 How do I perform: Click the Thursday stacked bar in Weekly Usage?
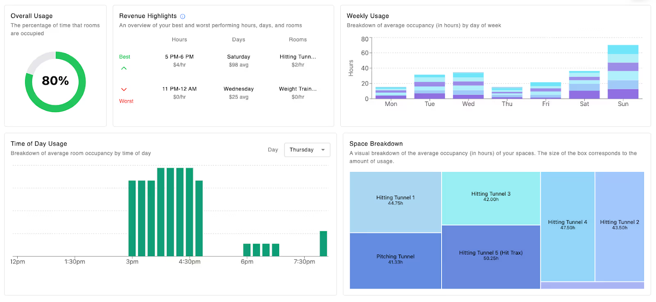(x=507, y=92)
